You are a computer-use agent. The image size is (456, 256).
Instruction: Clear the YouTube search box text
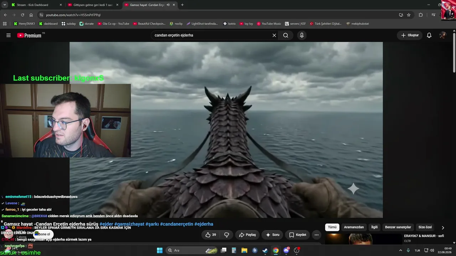[274, 35]
